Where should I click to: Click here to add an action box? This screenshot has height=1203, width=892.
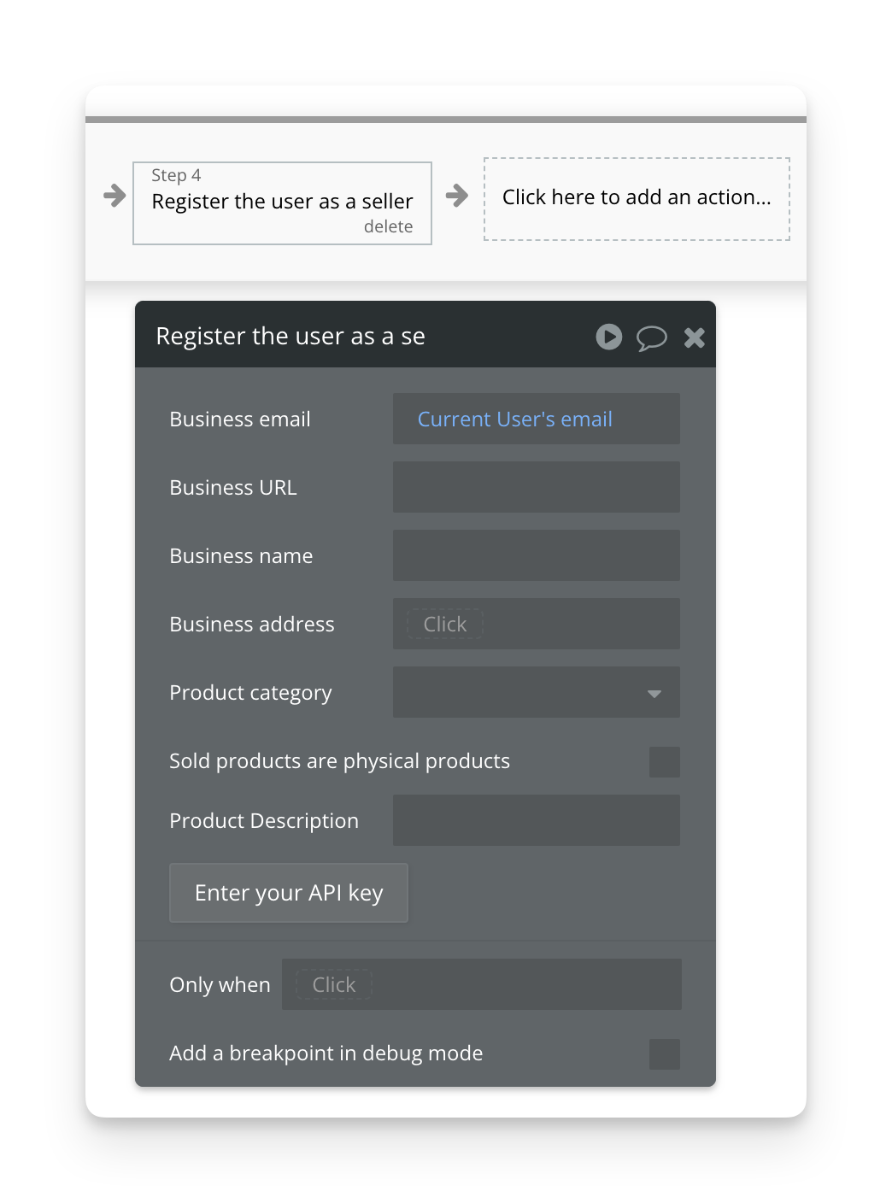(x=637, y=199)
